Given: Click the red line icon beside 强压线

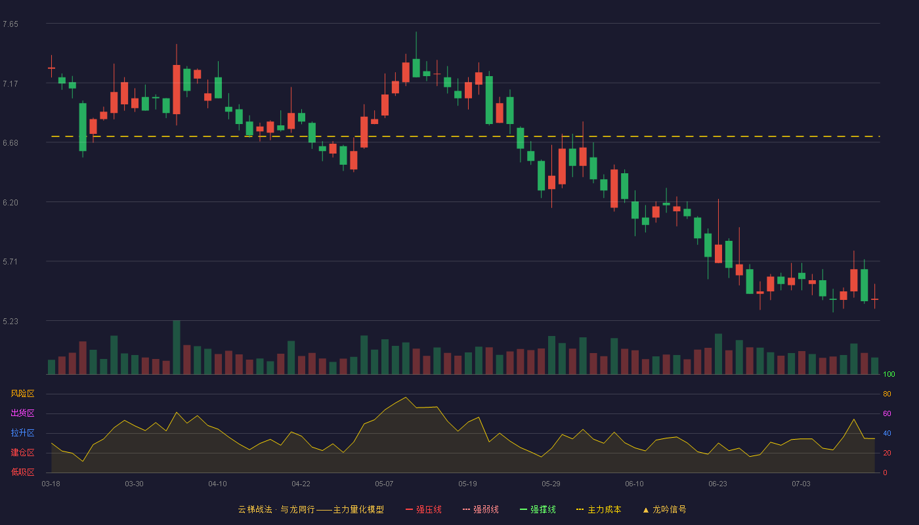Looking at the screenshot, I should click(409, 510).
